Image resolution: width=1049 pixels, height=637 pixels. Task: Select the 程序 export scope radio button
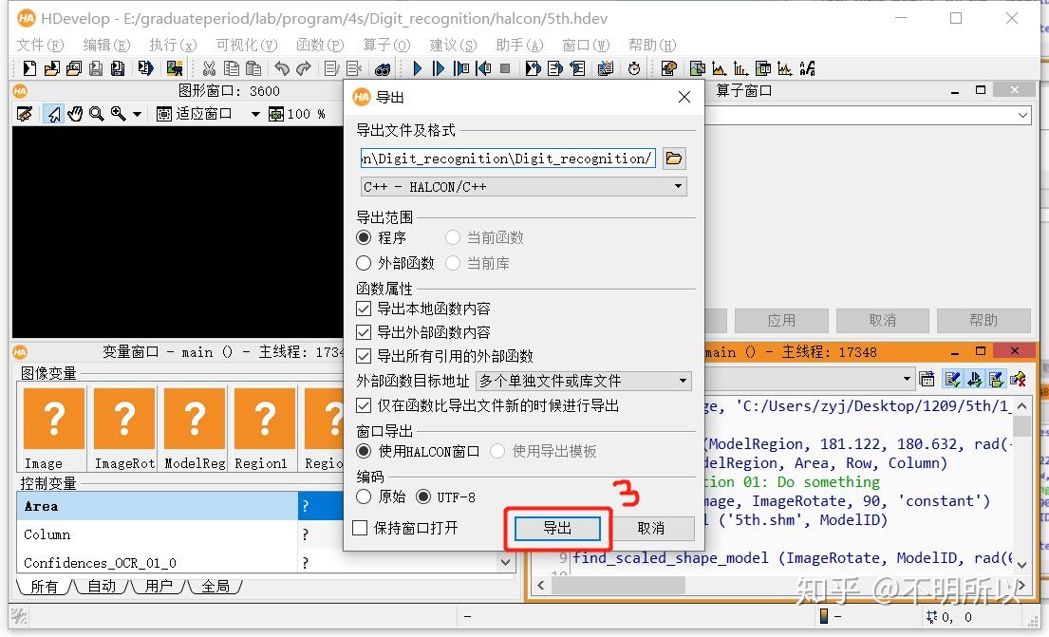click(x=364, y=237)
